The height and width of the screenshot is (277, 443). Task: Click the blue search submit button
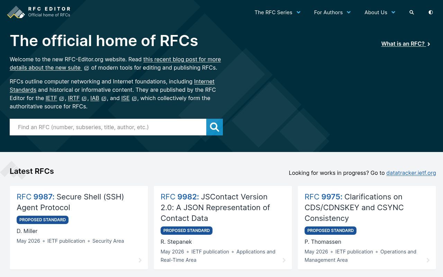pyautogui.click(x=215, y=127)
